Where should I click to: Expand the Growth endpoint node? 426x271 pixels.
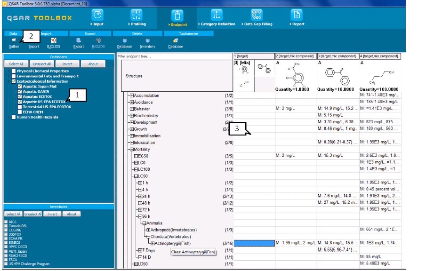pos(132,129)
